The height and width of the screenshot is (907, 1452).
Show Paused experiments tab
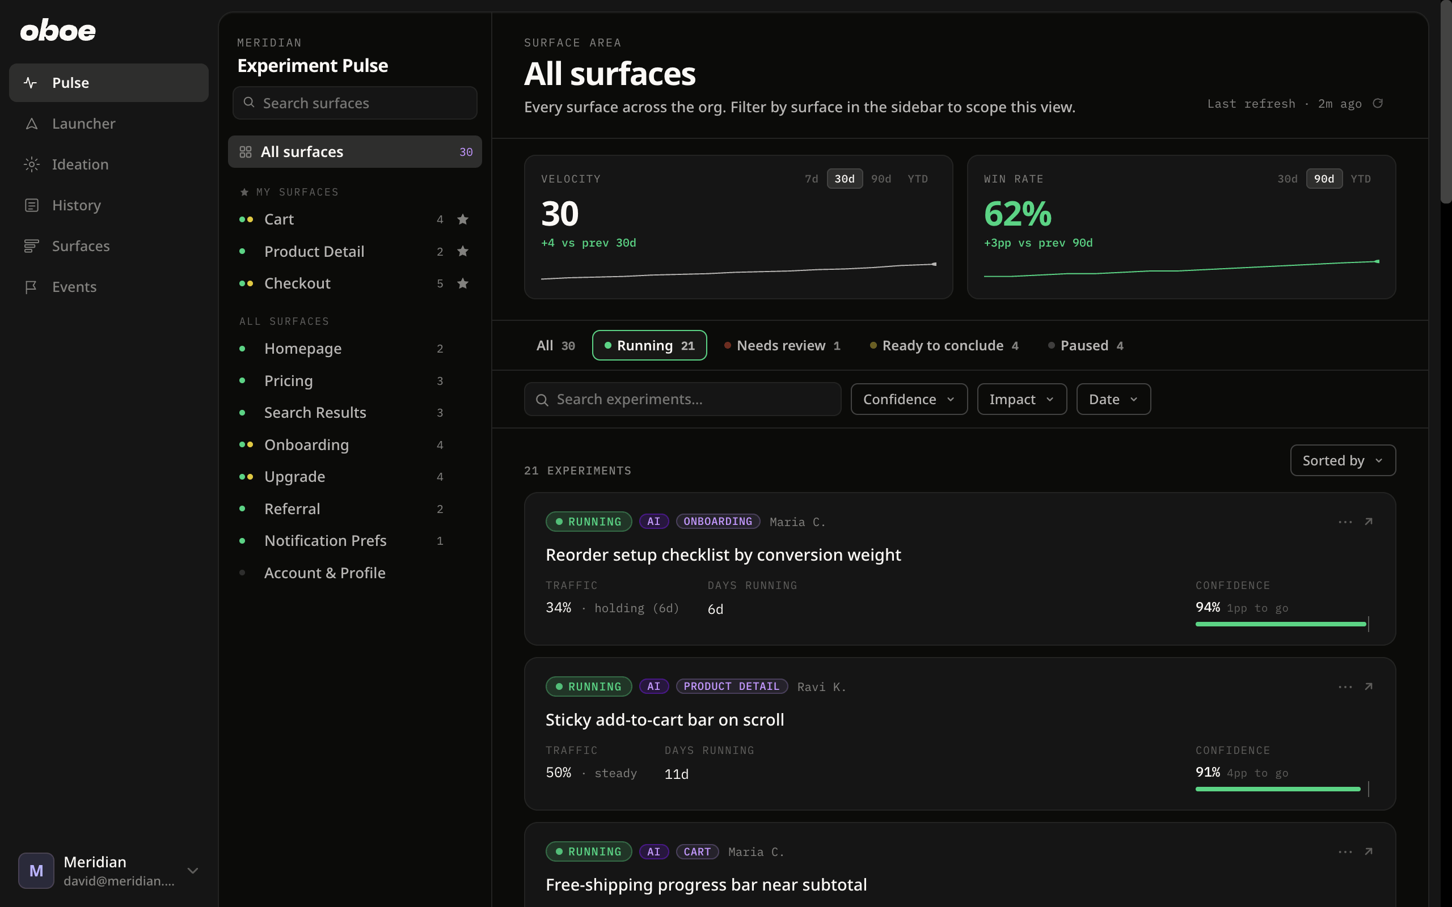(1086, 346)
